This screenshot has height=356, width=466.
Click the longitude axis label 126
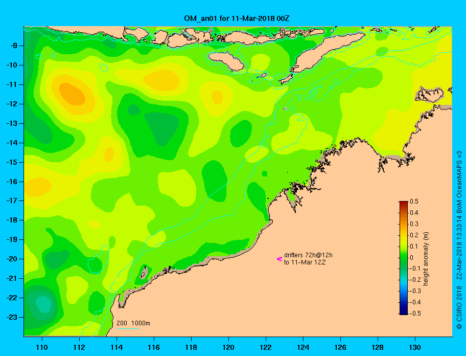tap(340, 347)
